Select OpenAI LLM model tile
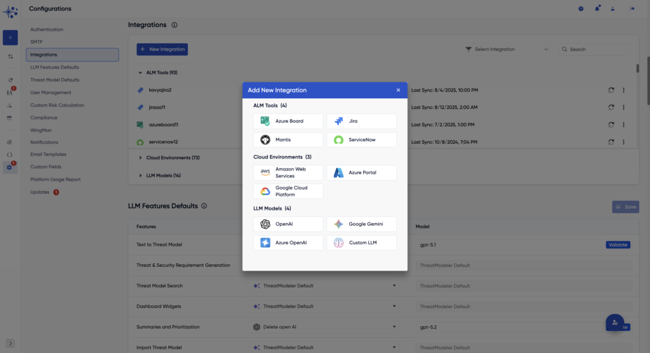 [x=288, y=224]
